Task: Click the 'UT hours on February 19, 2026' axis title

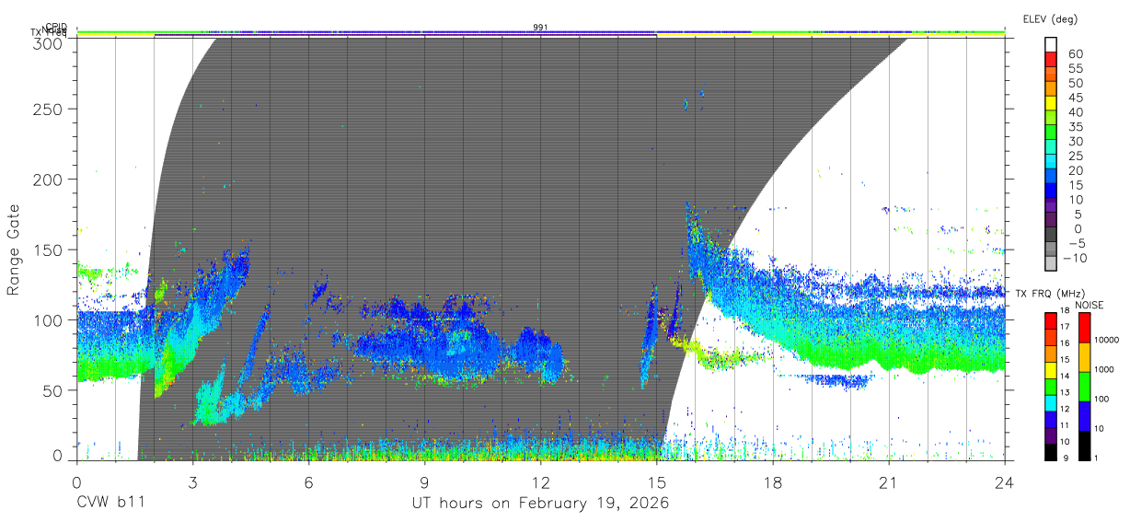Action: pyautogui.click(x=540, y=505)
